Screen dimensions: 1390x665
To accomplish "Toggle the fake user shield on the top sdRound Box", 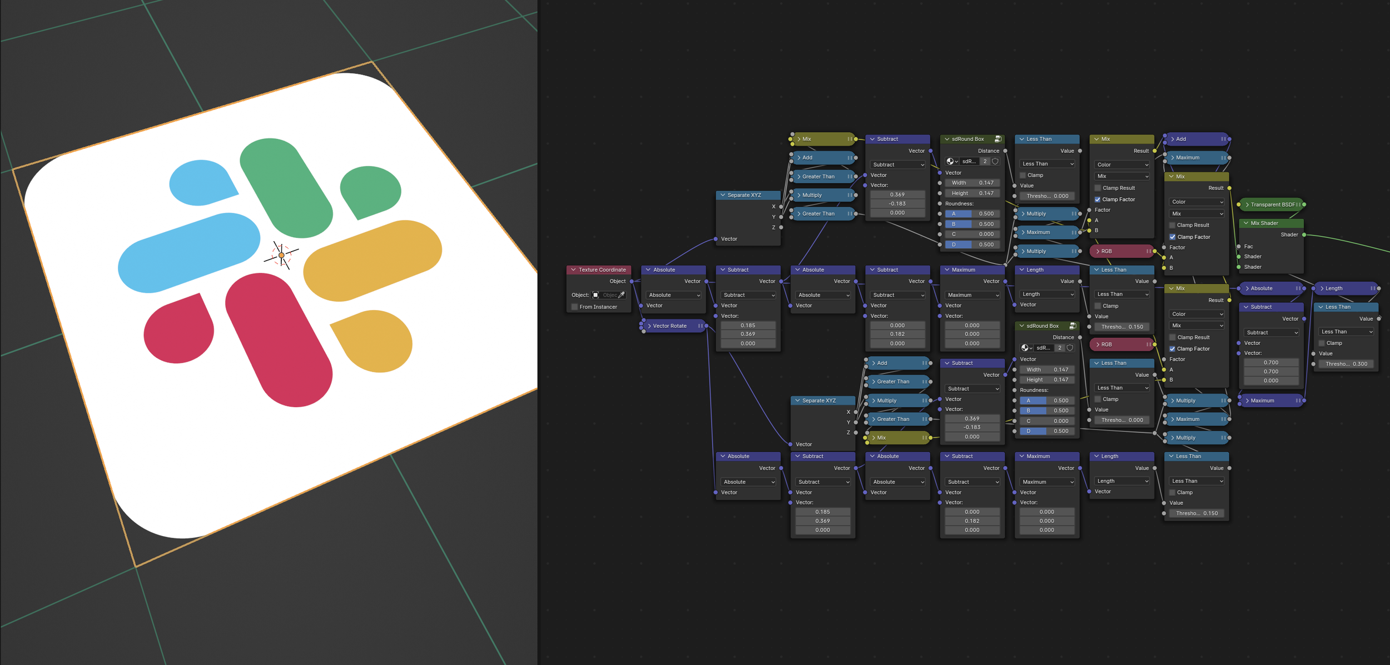I will click(995, 161).
